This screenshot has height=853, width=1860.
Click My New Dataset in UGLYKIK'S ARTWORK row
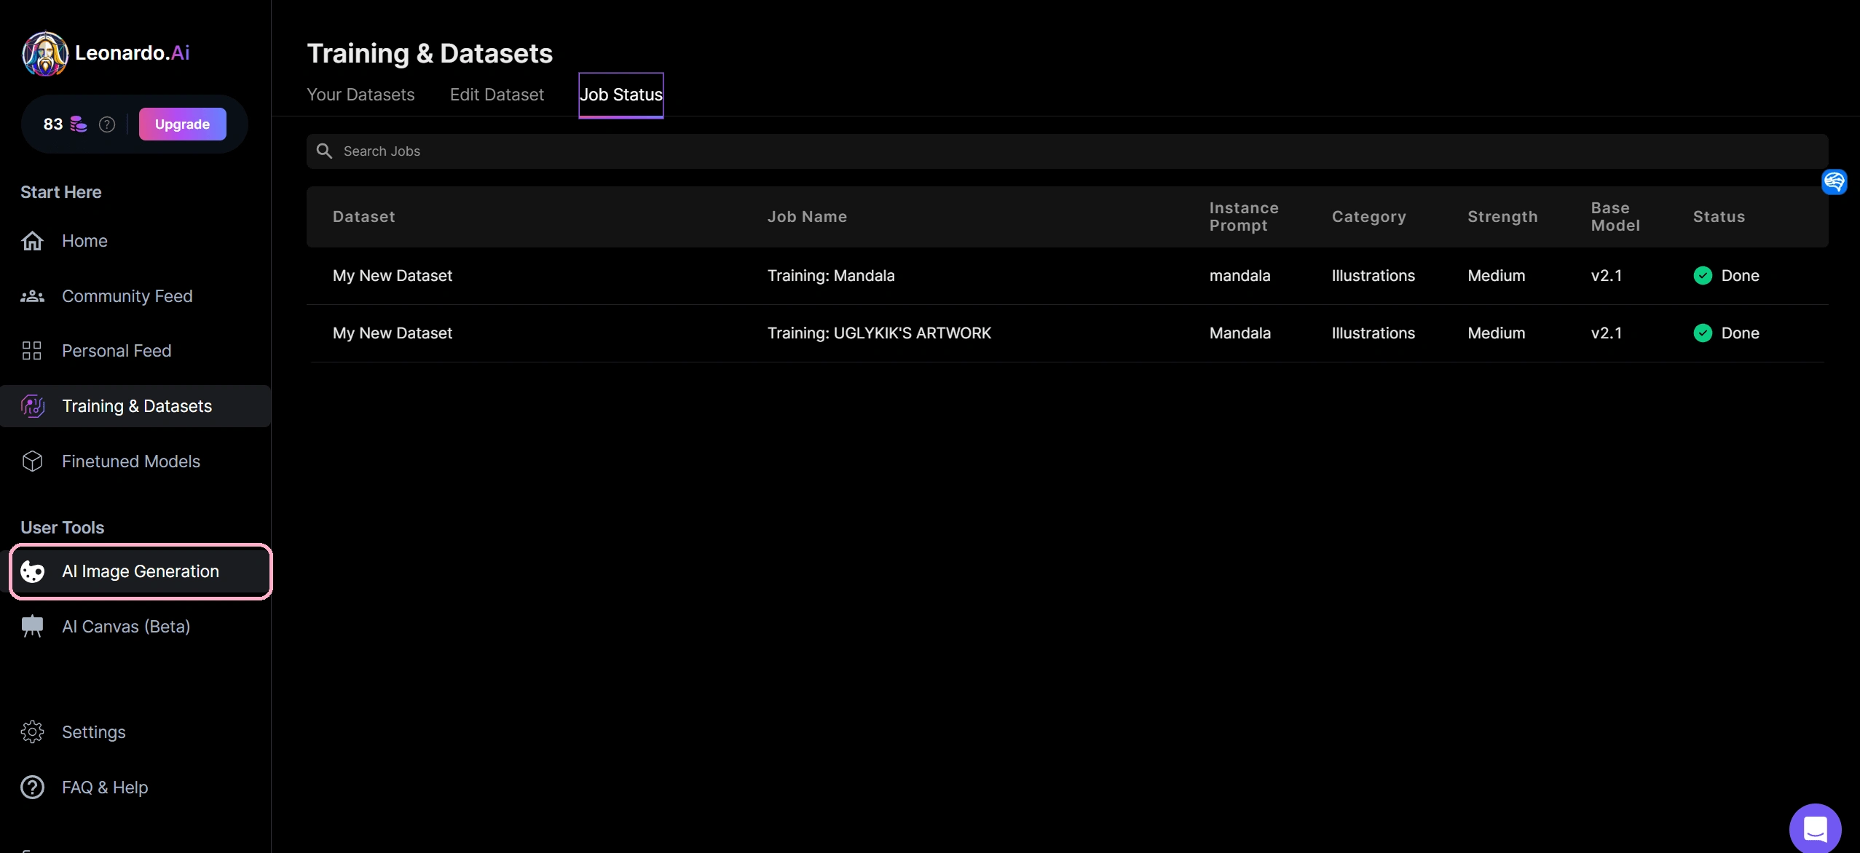click(393, 333)
